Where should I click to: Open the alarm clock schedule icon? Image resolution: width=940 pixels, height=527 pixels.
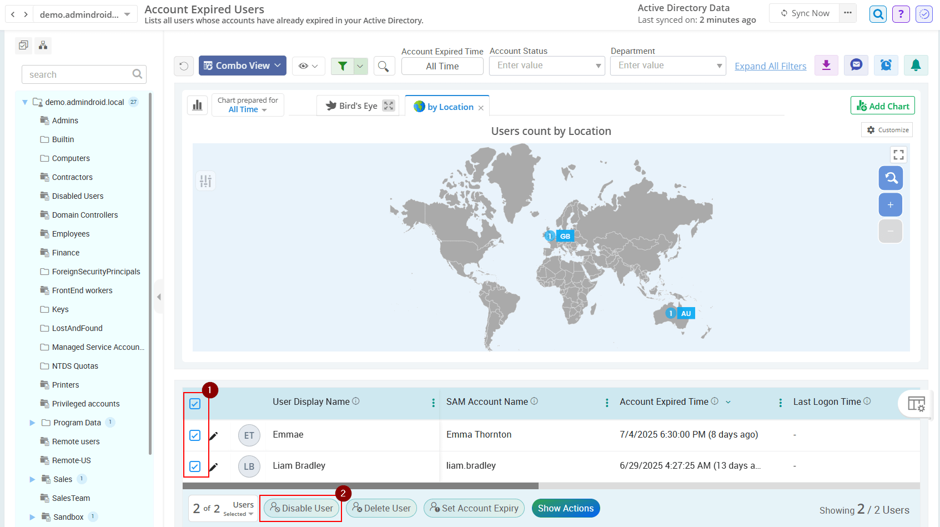coord(886,66)
